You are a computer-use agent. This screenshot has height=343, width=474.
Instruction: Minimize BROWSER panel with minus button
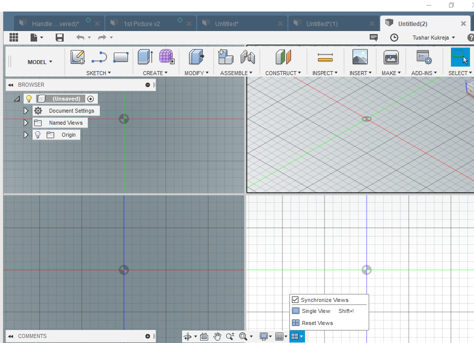point(147,85)
